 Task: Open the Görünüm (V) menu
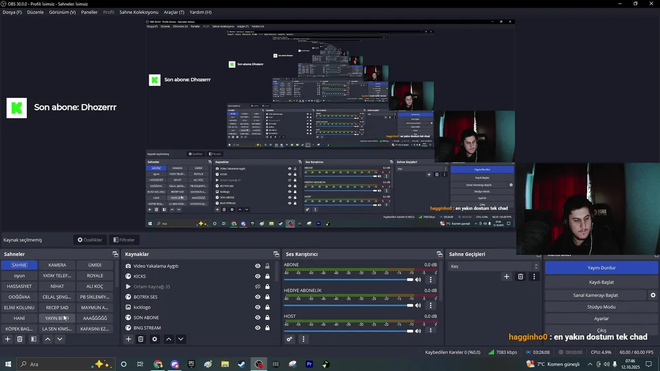62,12
